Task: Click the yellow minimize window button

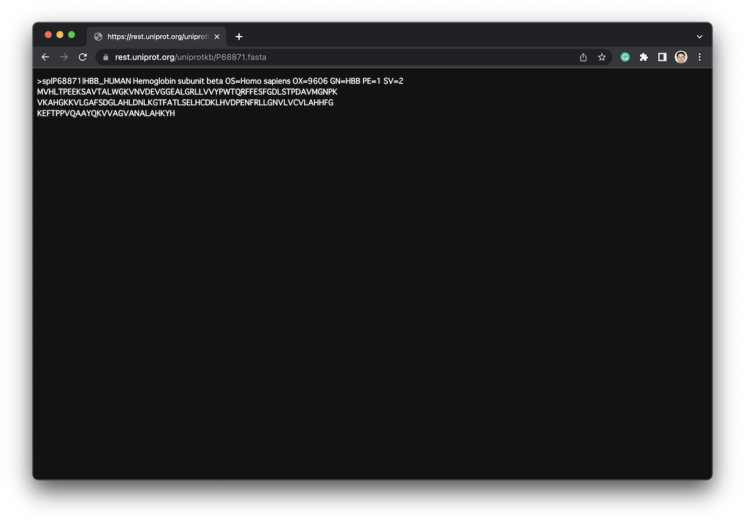Action: pos(60,35)
